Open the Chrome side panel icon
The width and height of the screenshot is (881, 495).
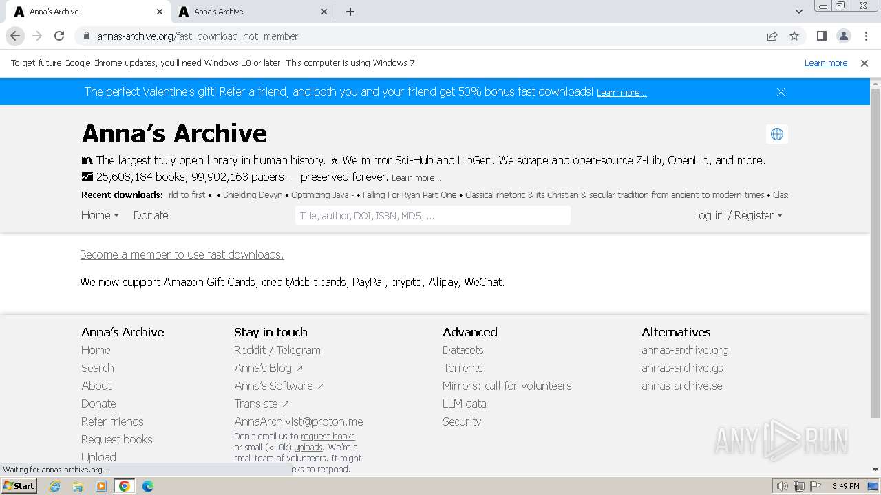tap(821, 36)
